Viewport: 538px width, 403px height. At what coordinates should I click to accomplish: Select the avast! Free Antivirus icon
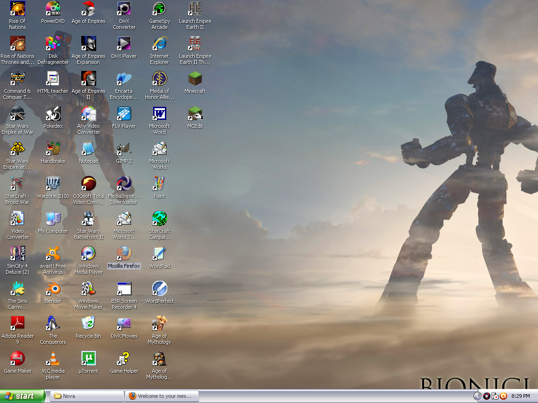(53, 255)
